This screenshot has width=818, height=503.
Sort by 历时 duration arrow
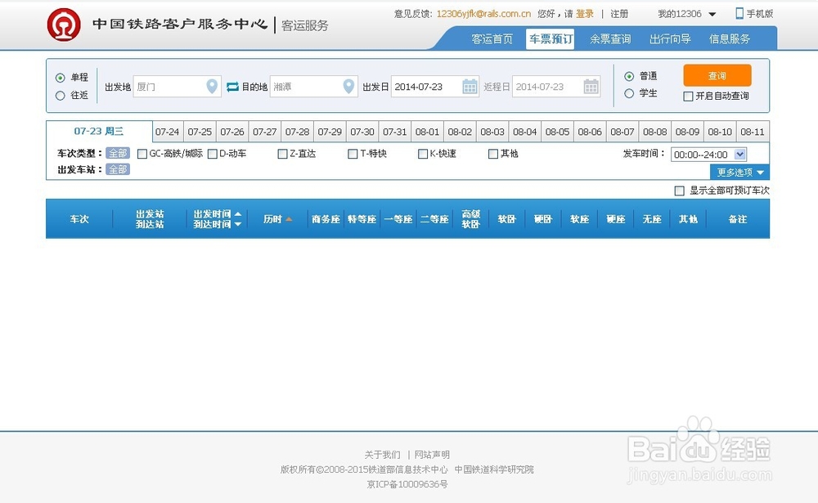click(x=289, y=220)
